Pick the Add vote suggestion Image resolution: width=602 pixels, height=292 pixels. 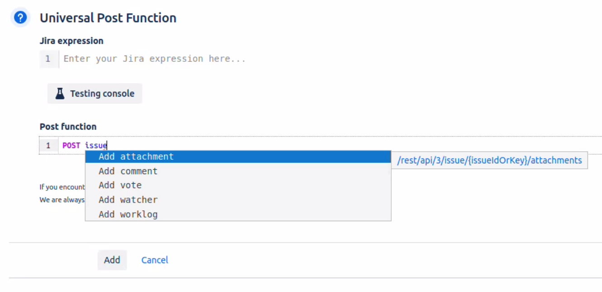coord(120,185)
